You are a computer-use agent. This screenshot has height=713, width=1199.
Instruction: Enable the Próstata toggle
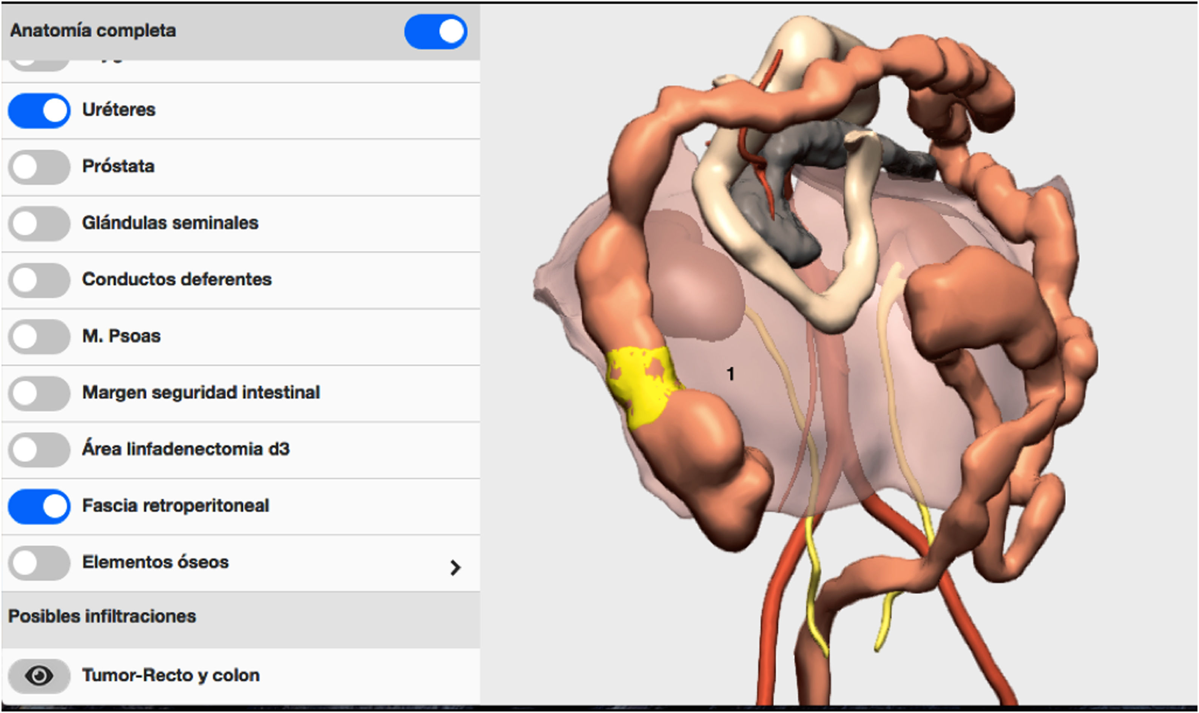pos(39,167)
